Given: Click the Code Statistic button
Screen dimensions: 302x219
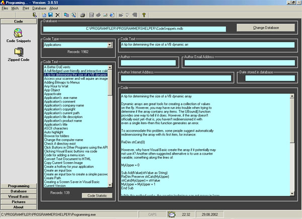Looking at the screenshot, I should pyautogui.click(x=97, y=195).
